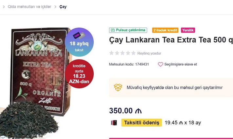Screen dimensions: 233x139
Task: Click the red kreditlə ayda 18.23 AZN circle
Action: [x=79, y=74]
